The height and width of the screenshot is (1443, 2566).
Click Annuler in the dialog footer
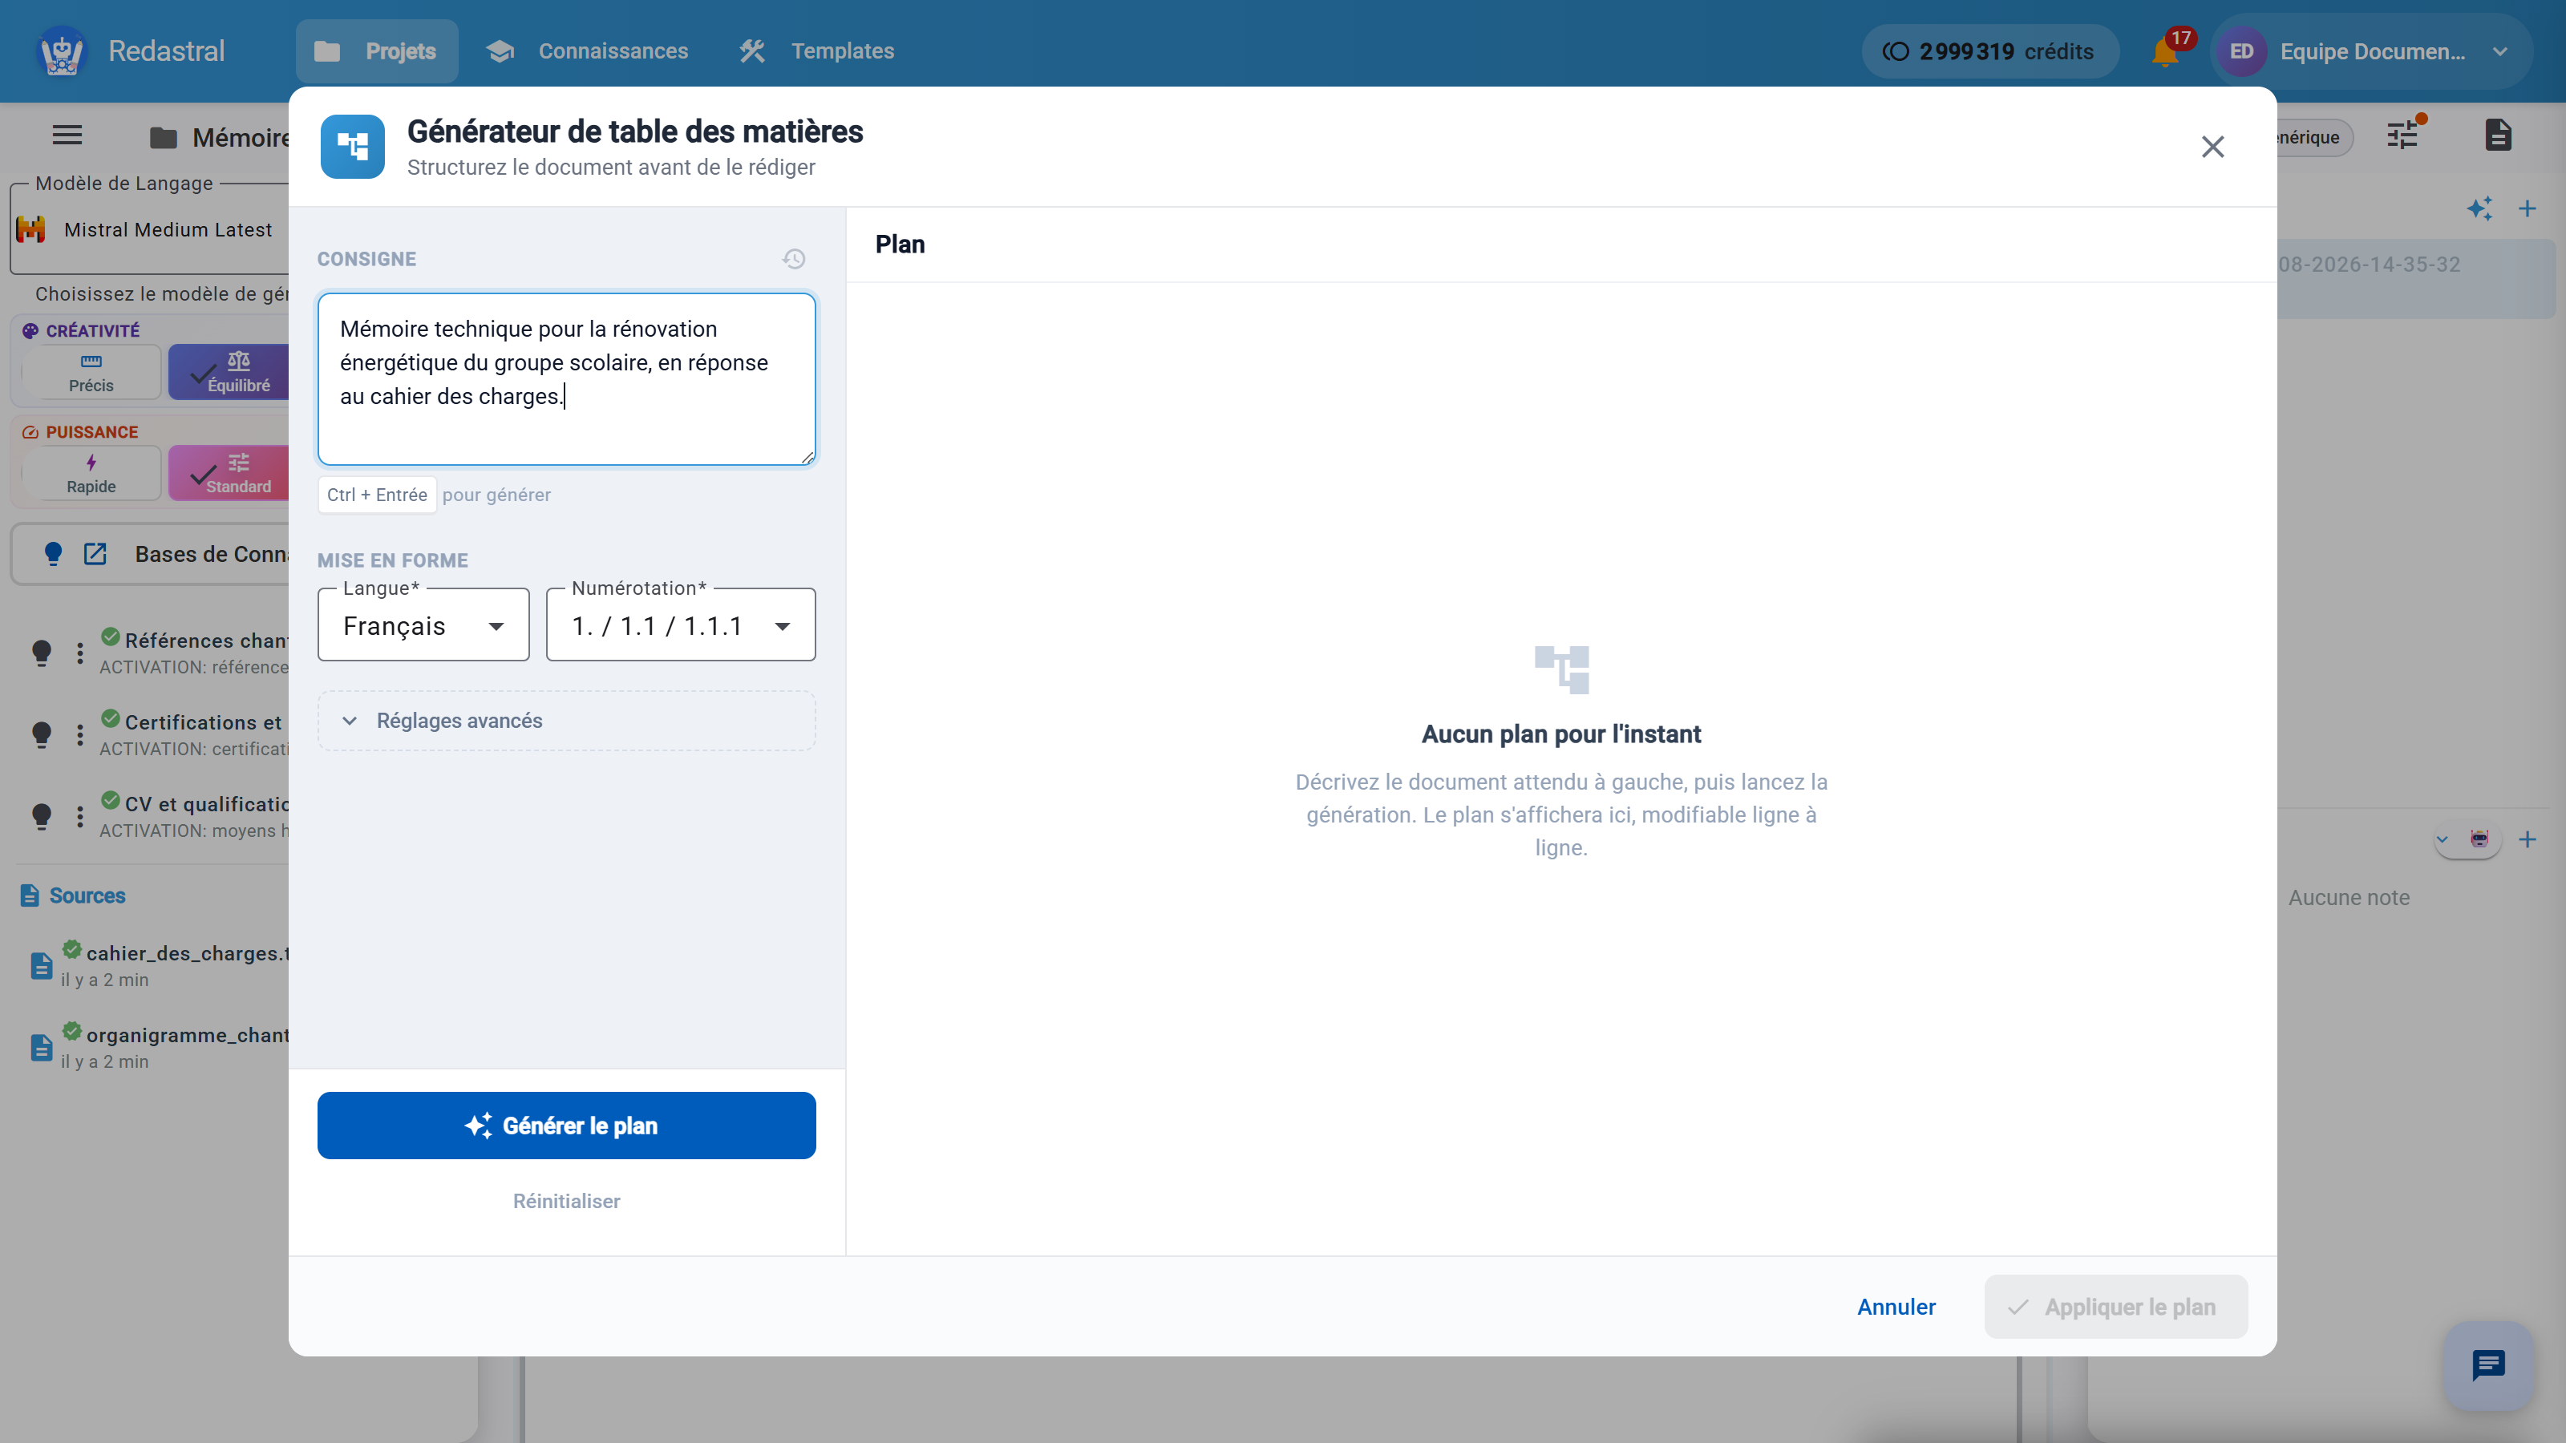point(1896,1307)
